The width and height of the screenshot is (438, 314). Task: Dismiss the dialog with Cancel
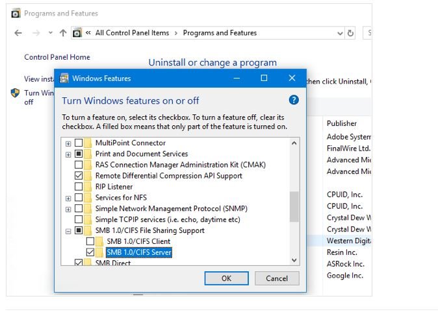[277, 278]
